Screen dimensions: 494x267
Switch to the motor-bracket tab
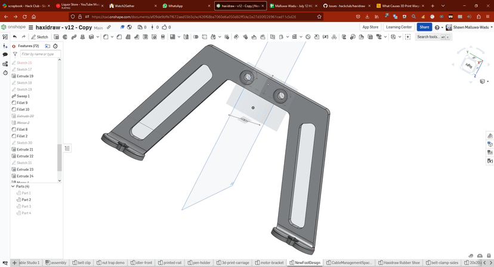click(269, 263)
